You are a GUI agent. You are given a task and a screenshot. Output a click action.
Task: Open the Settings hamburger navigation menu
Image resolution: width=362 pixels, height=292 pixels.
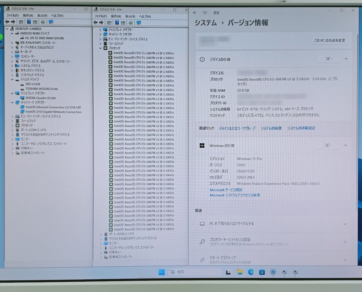(x=205, y=13)
